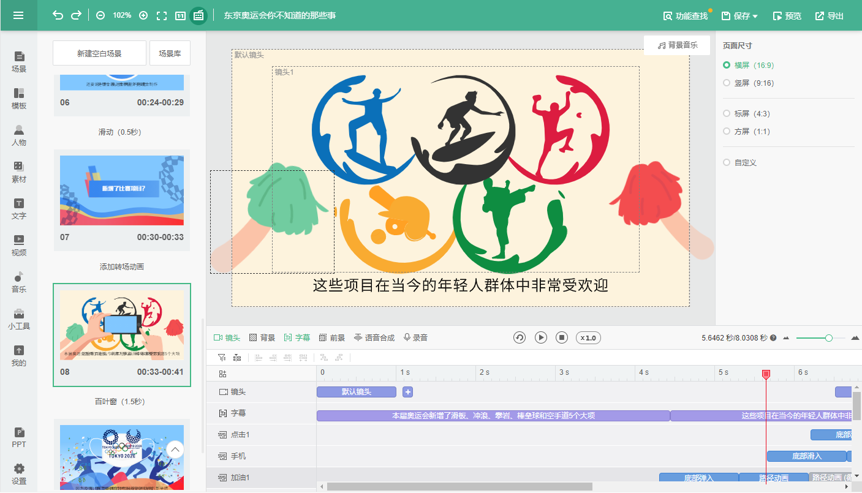Viewport: 862px width, 493px height.
Task: Zoom out the canvas with minus icon
Action: coord(100,15)
